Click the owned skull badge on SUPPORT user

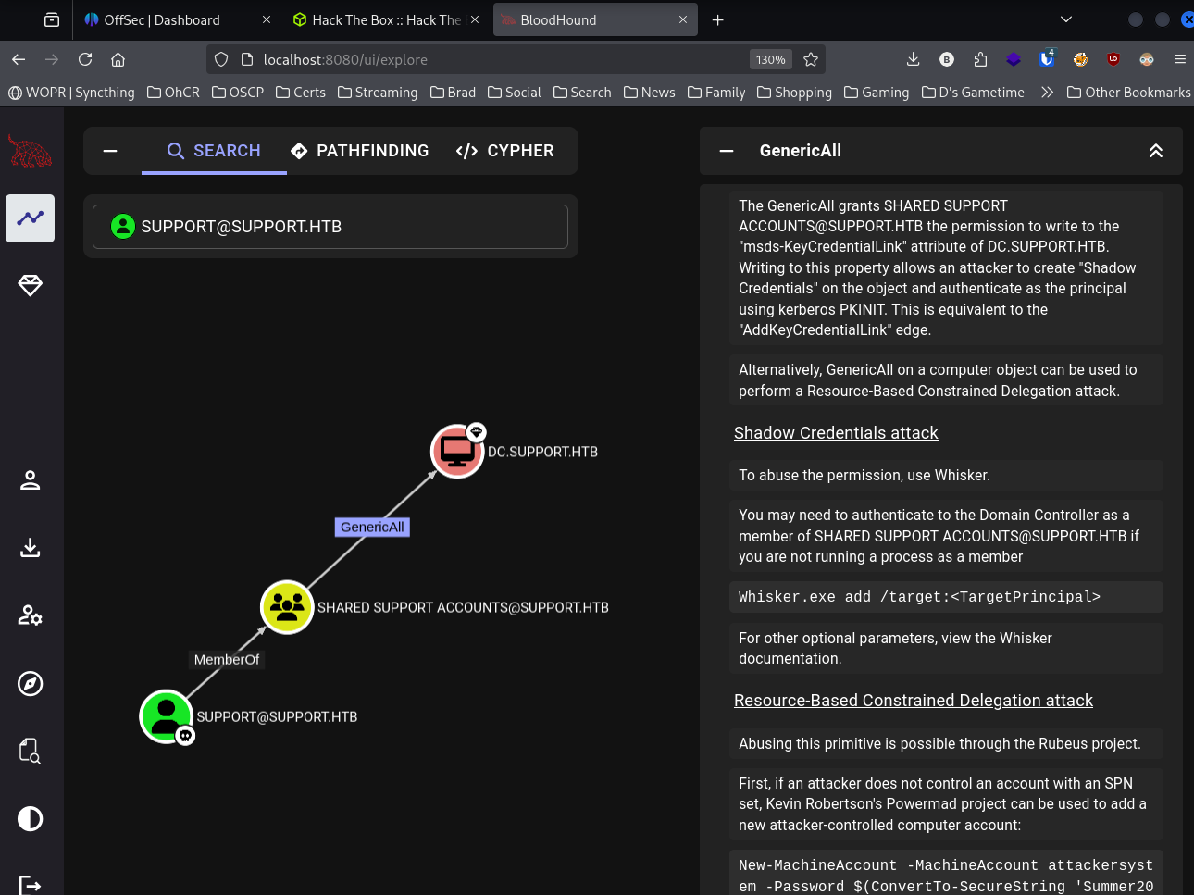[185, 736]
